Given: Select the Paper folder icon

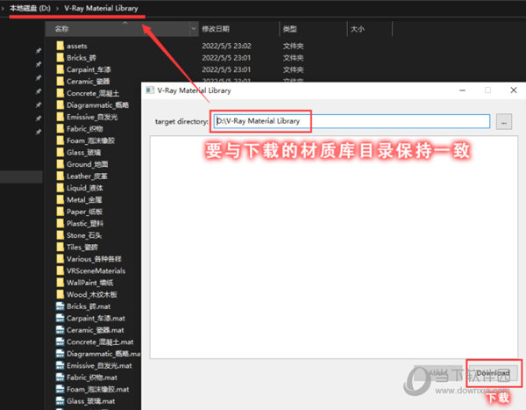Looking at the screenshot, I should [x=60, y=212].
